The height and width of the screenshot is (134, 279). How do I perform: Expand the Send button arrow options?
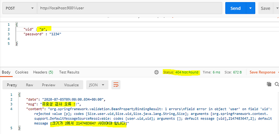tap(250, 8)
